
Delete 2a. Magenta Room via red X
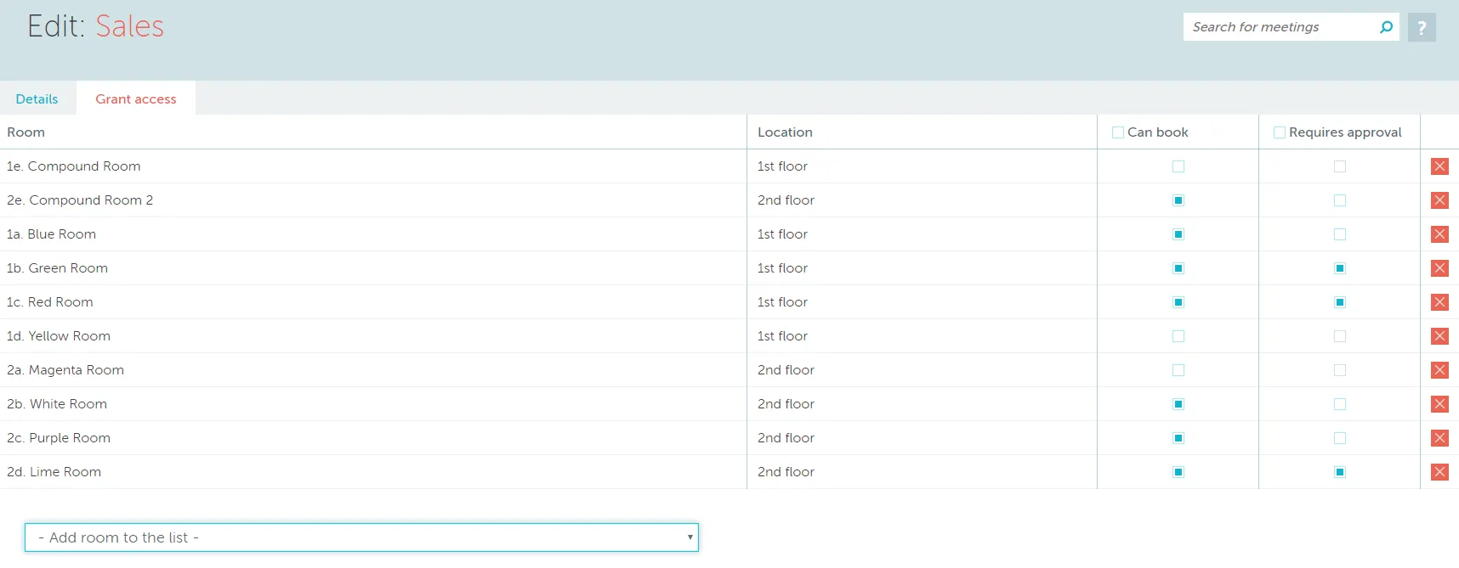pyautogui.click(x=1439, y=370)
